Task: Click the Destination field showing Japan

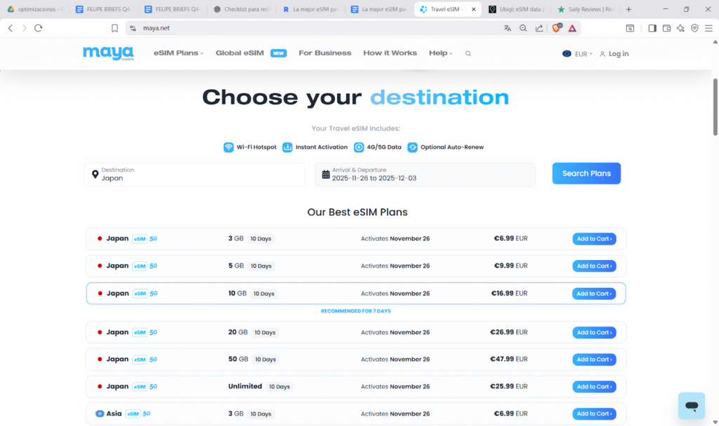Action: [194, 174]
